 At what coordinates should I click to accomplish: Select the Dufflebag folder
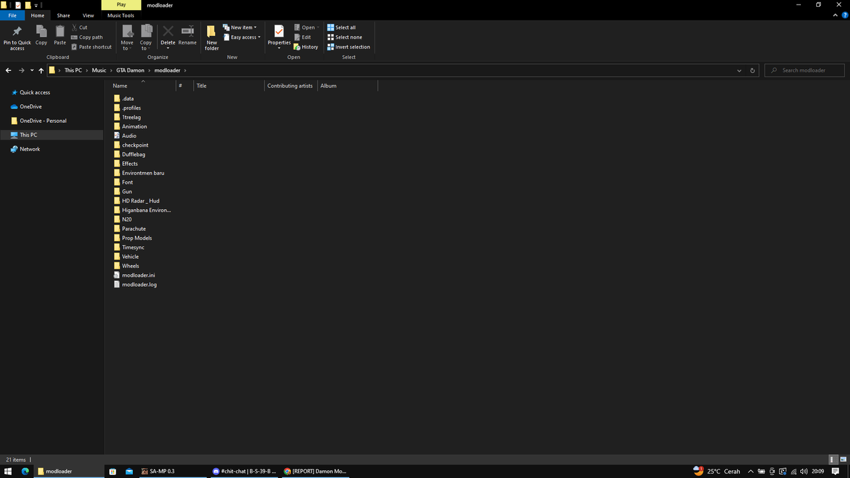133,154
